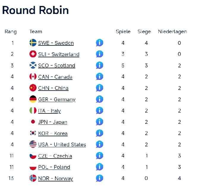Open the ITA - Italy team page
The image size is (206, 193).
(49, 111)
